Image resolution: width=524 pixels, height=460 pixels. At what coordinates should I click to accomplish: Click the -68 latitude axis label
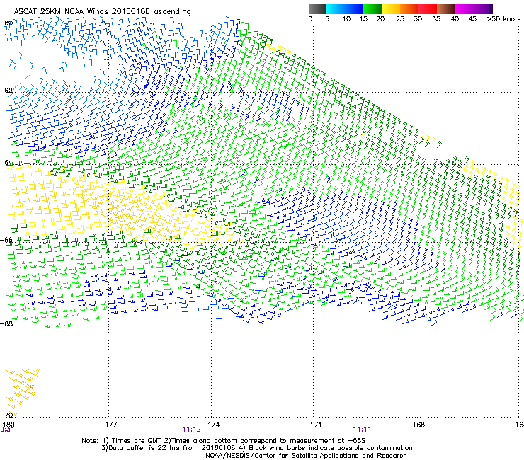pos(7,323)
